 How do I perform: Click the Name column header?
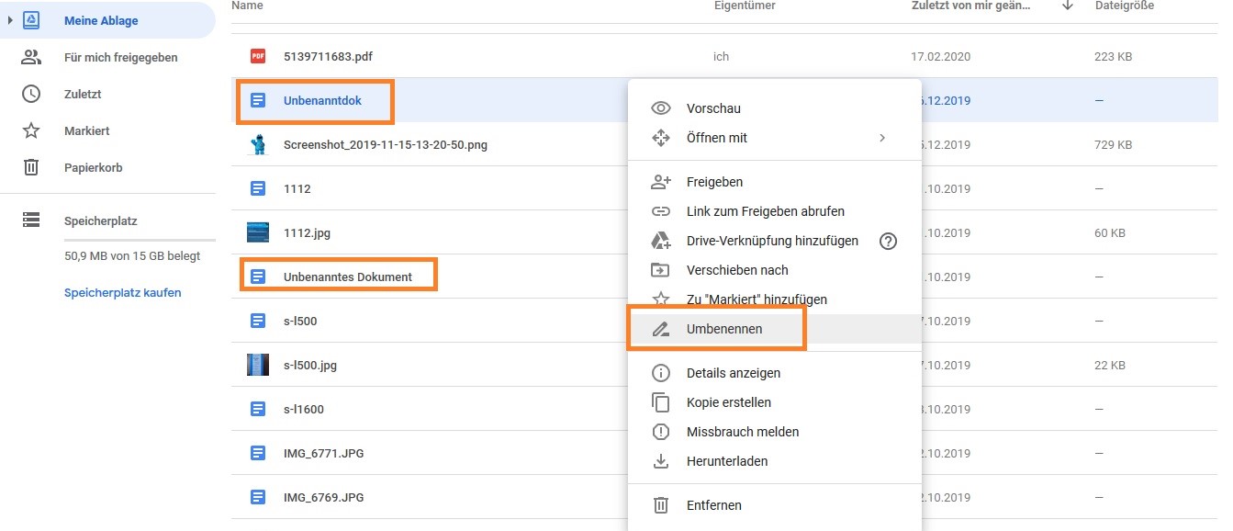pyautogui.click(x=247, y=6)
